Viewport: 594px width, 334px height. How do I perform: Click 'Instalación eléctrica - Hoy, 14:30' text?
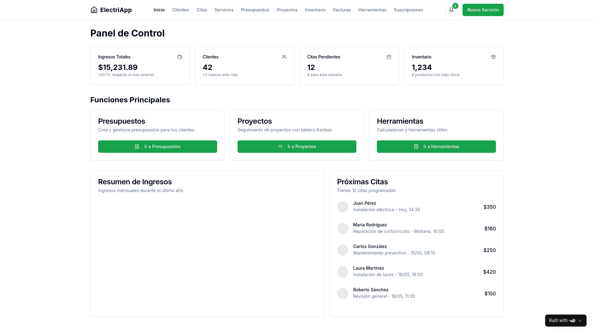point(387,210)
